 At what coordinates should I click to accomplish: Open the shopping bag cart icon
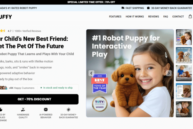click(190, 16)
